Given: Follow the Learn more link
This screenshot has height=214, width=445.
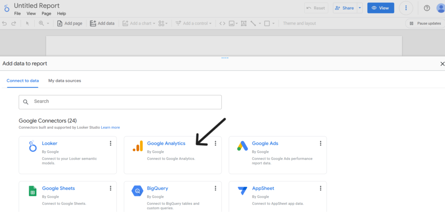Looking at the screenshot, I should [x=110, y=128].
